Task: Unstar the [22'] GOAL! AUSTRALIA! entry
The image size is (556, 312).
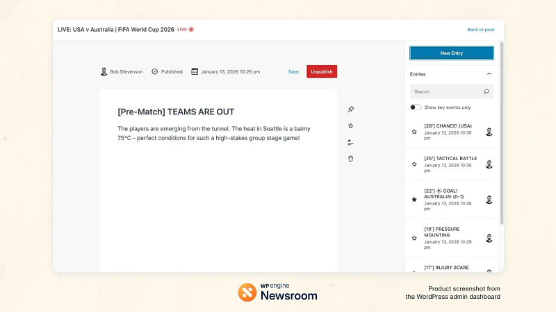Action: [x=414, y=200]
